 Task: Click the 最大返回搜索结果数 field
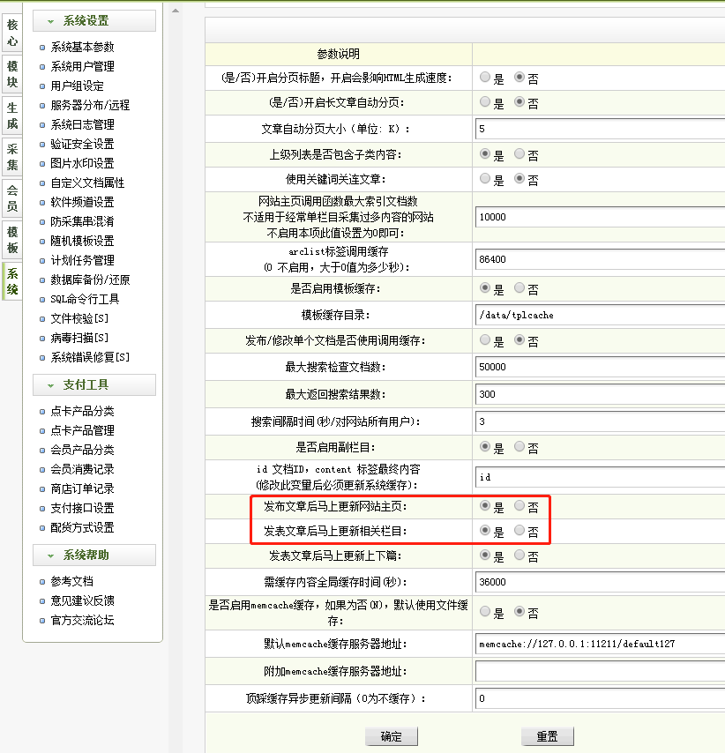click(600, 394)
